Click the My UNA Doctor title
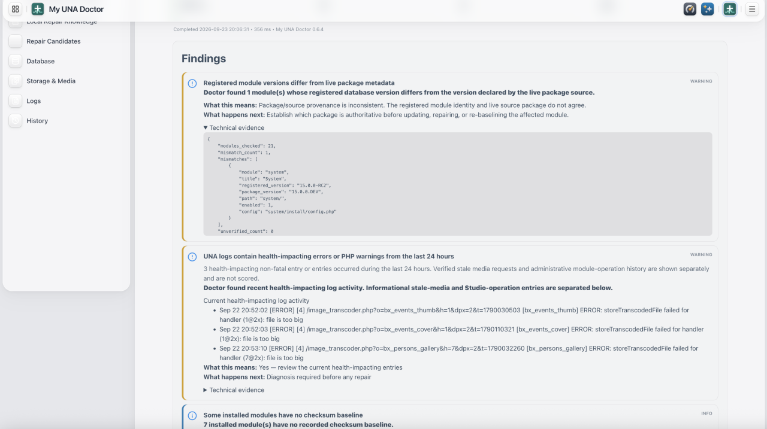Screen dimensions: 767x429 point(76,9)
